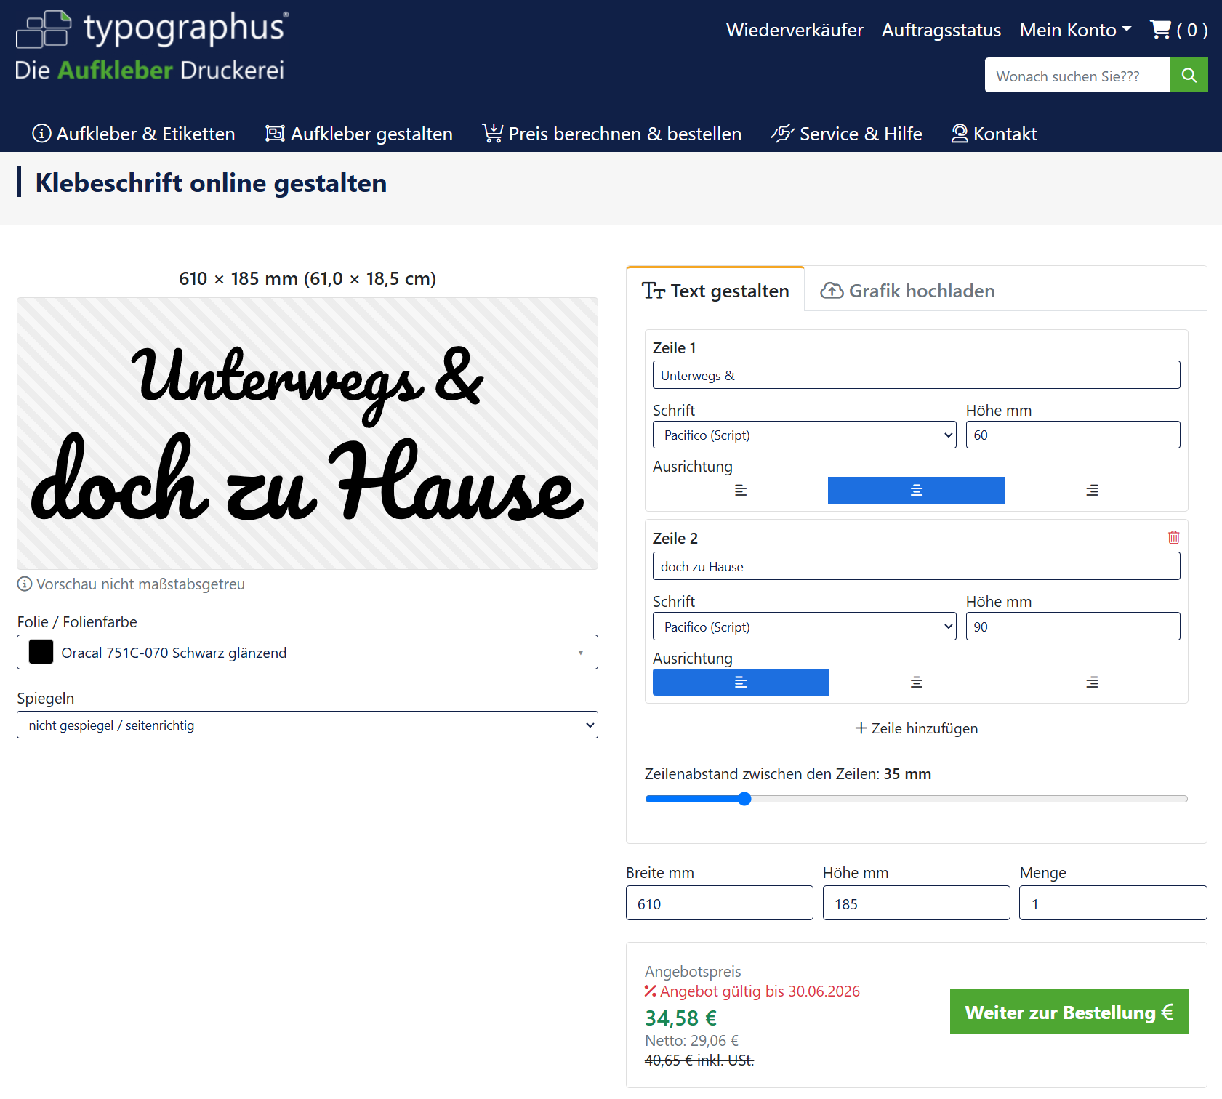Click the Menge quantity field
The width and height of the screenshot is (1222, 1099).
pyautogui.click(x=1113, y=903)
